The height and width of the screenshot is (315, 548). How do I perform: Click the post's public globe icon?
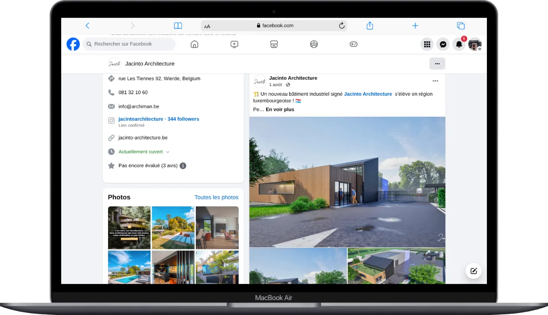tap(288, 85)
